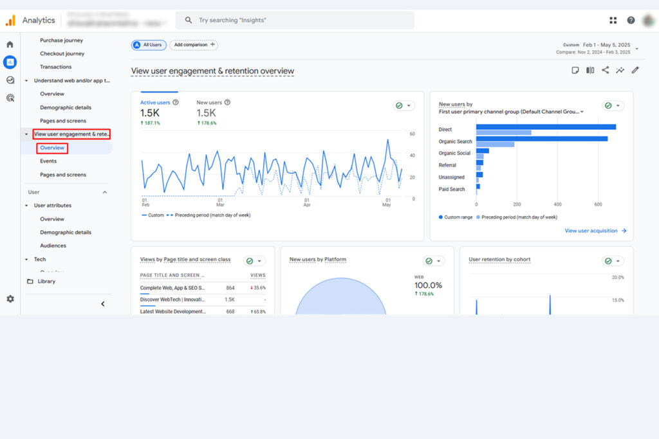The image size is (659, 439).
Task: Open data quality dropdown on New users by card
Action: click(613, 106)
